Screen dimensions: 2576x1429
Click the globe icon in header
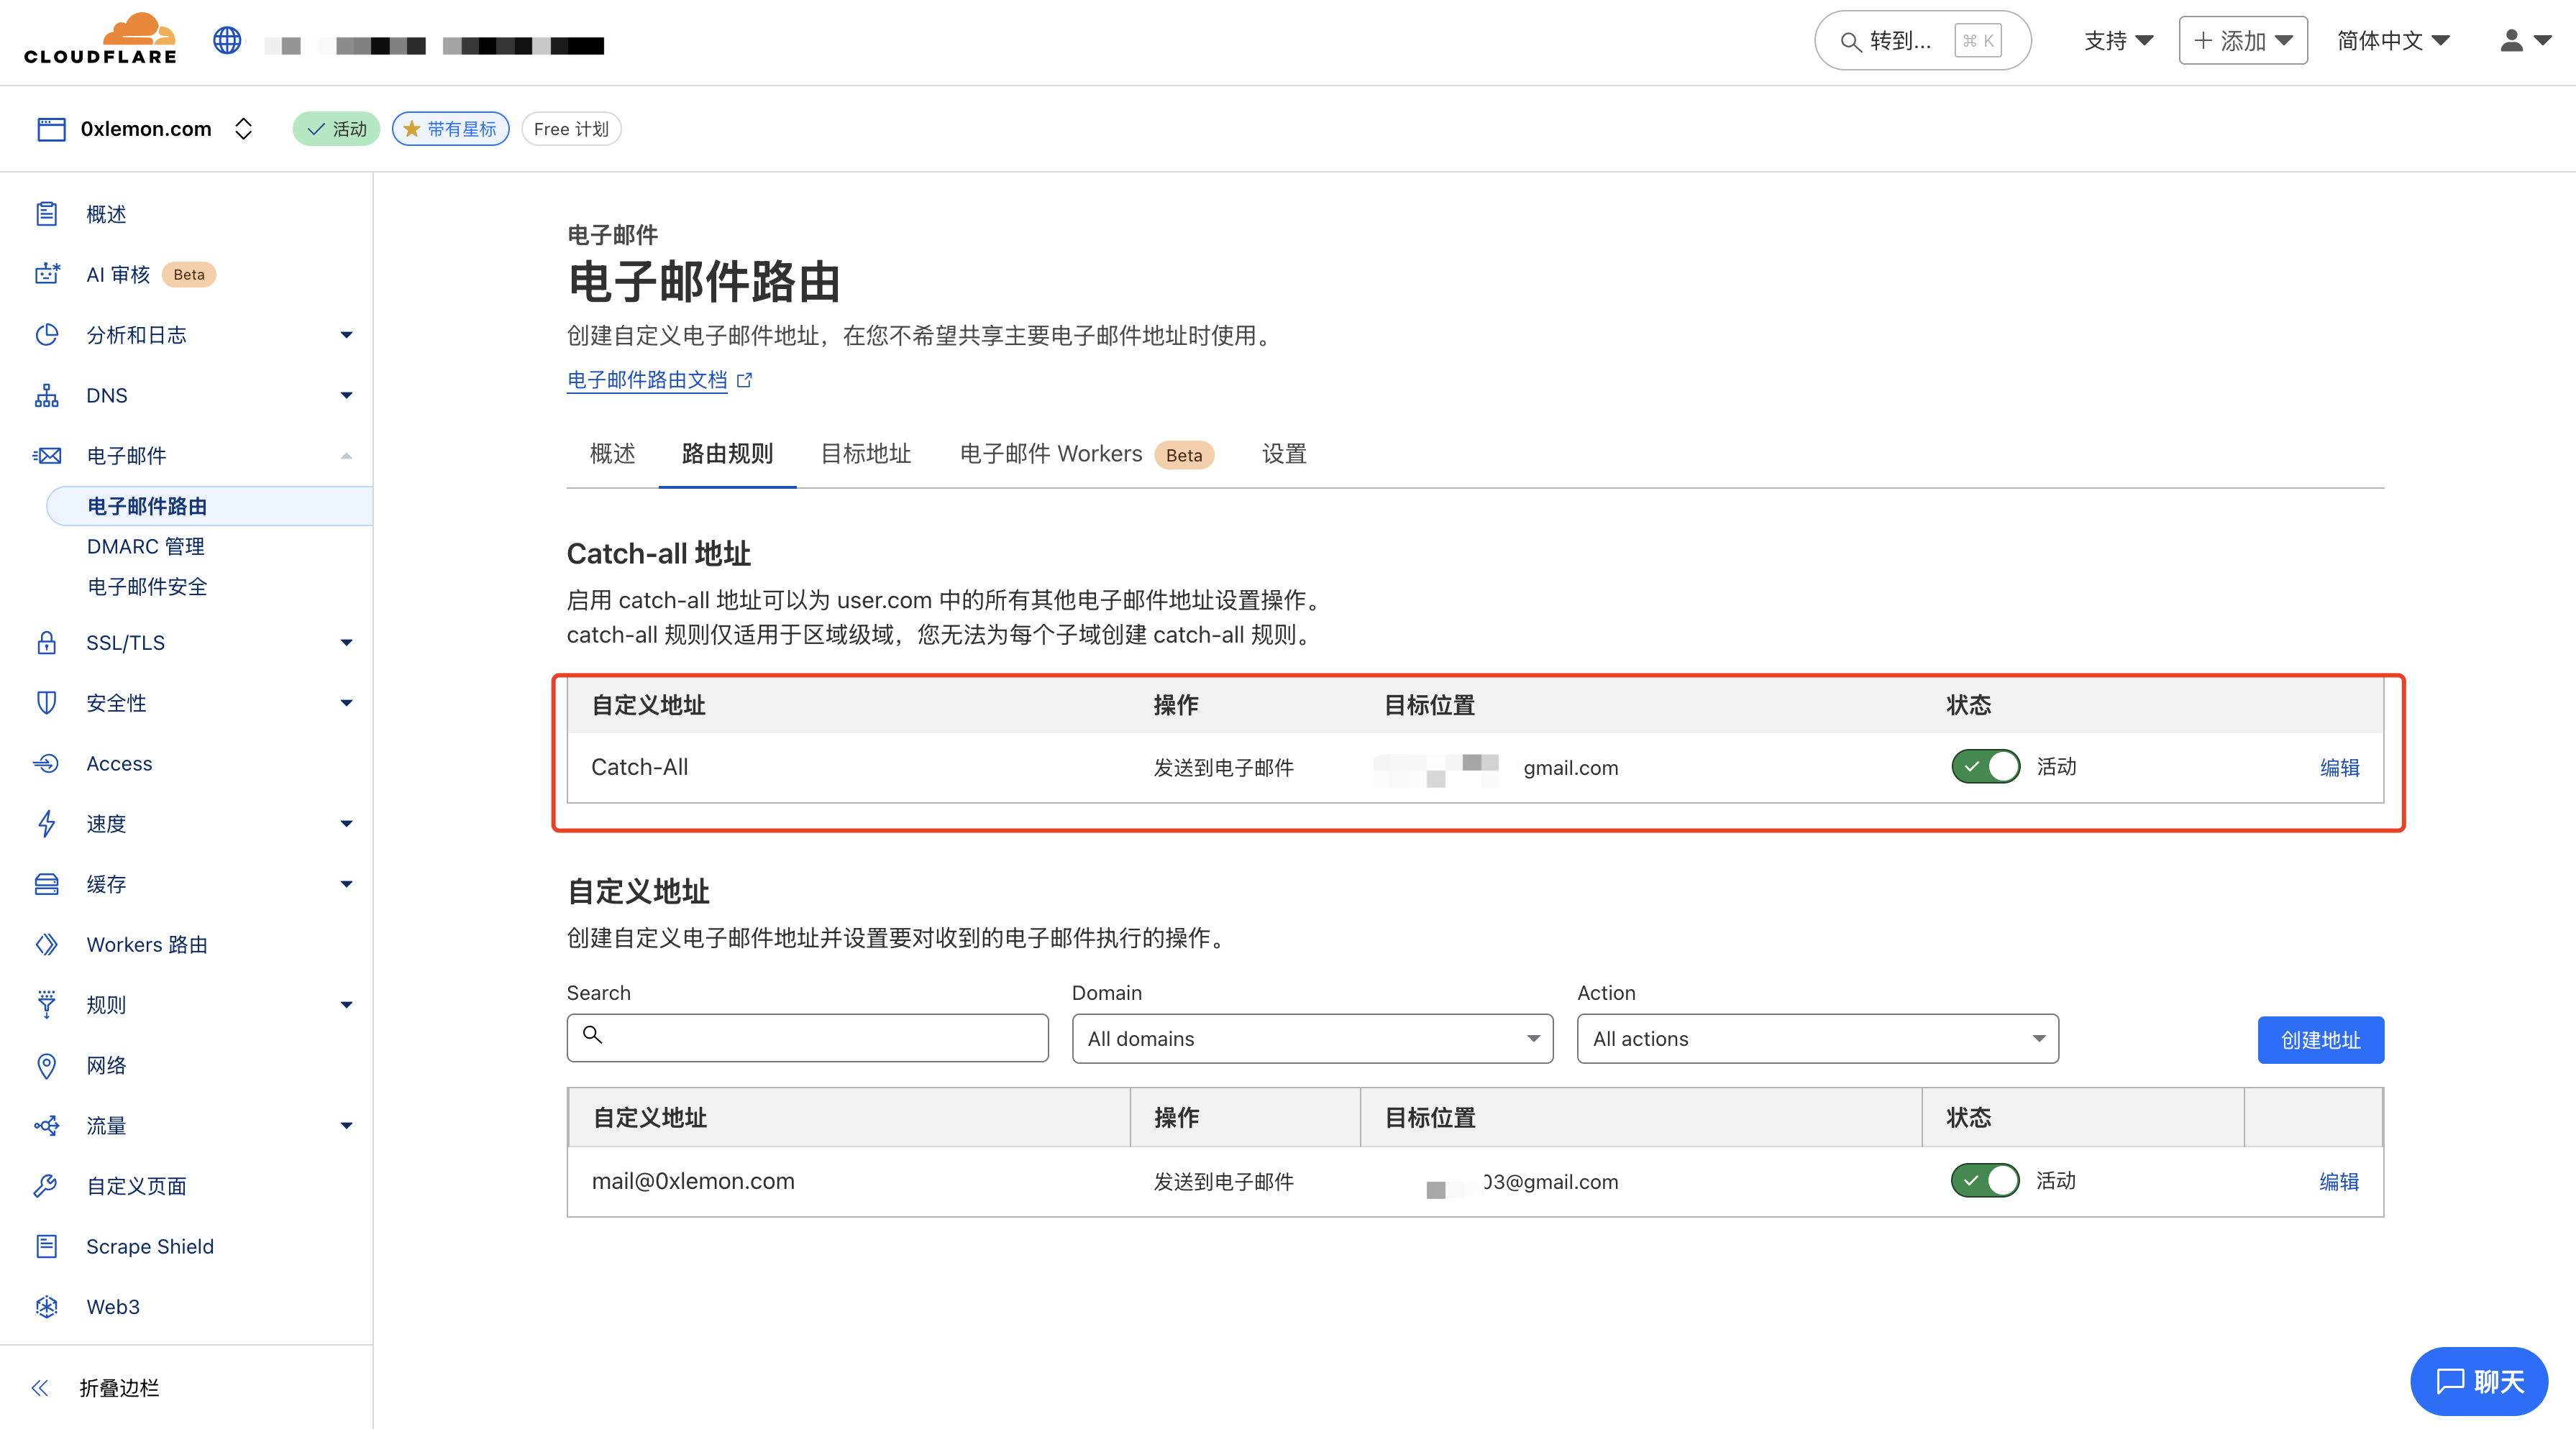tap(227, 40)
